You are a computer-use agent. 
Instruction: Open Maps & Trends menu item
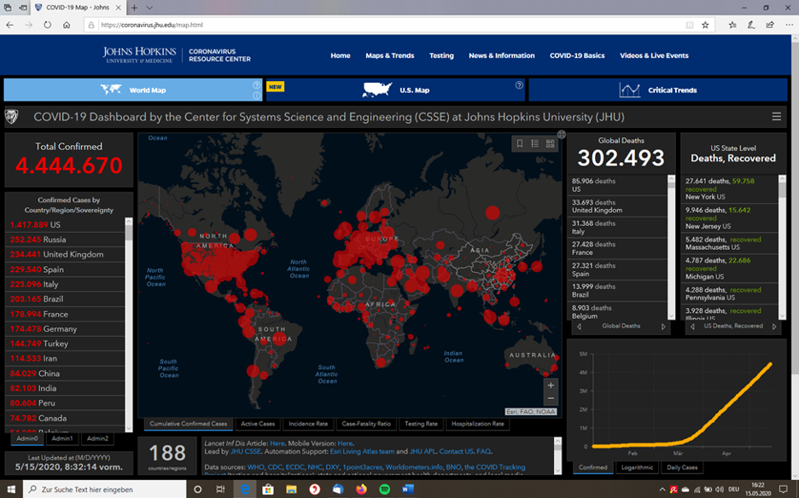click(389, 55)
